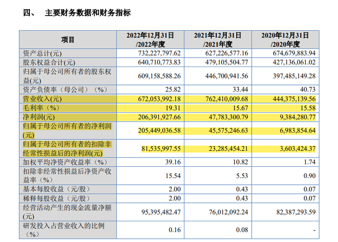
Task: Click net profit value 9,384,280.77
Action: [298, 117]
